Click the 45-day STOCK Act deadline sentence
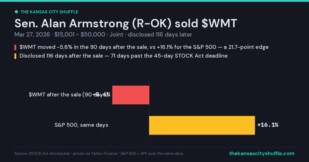The height and width of the screenshot is (162, 309). [x=124, y=56]
